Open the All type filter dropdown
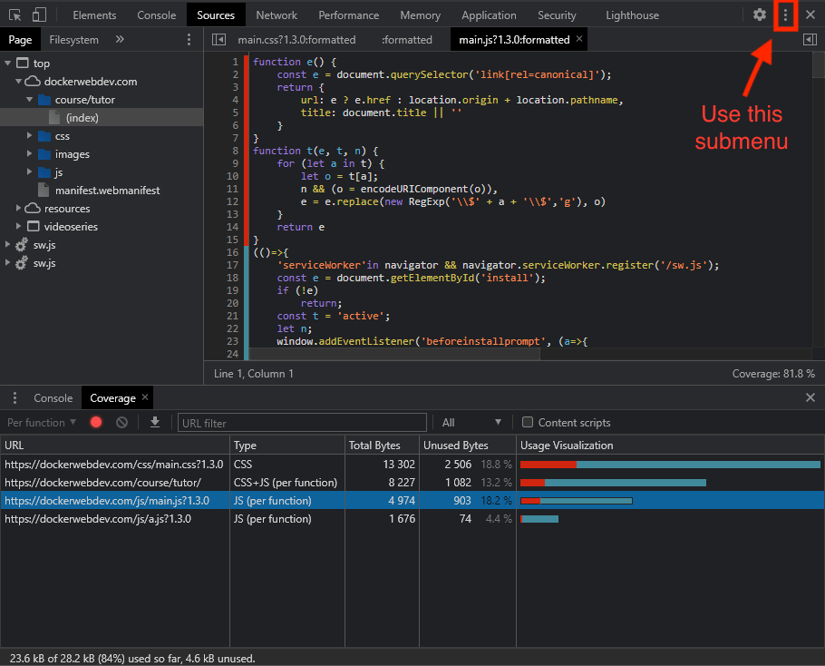This screenshot has width=825, height=666. click(x=471, y=423)
